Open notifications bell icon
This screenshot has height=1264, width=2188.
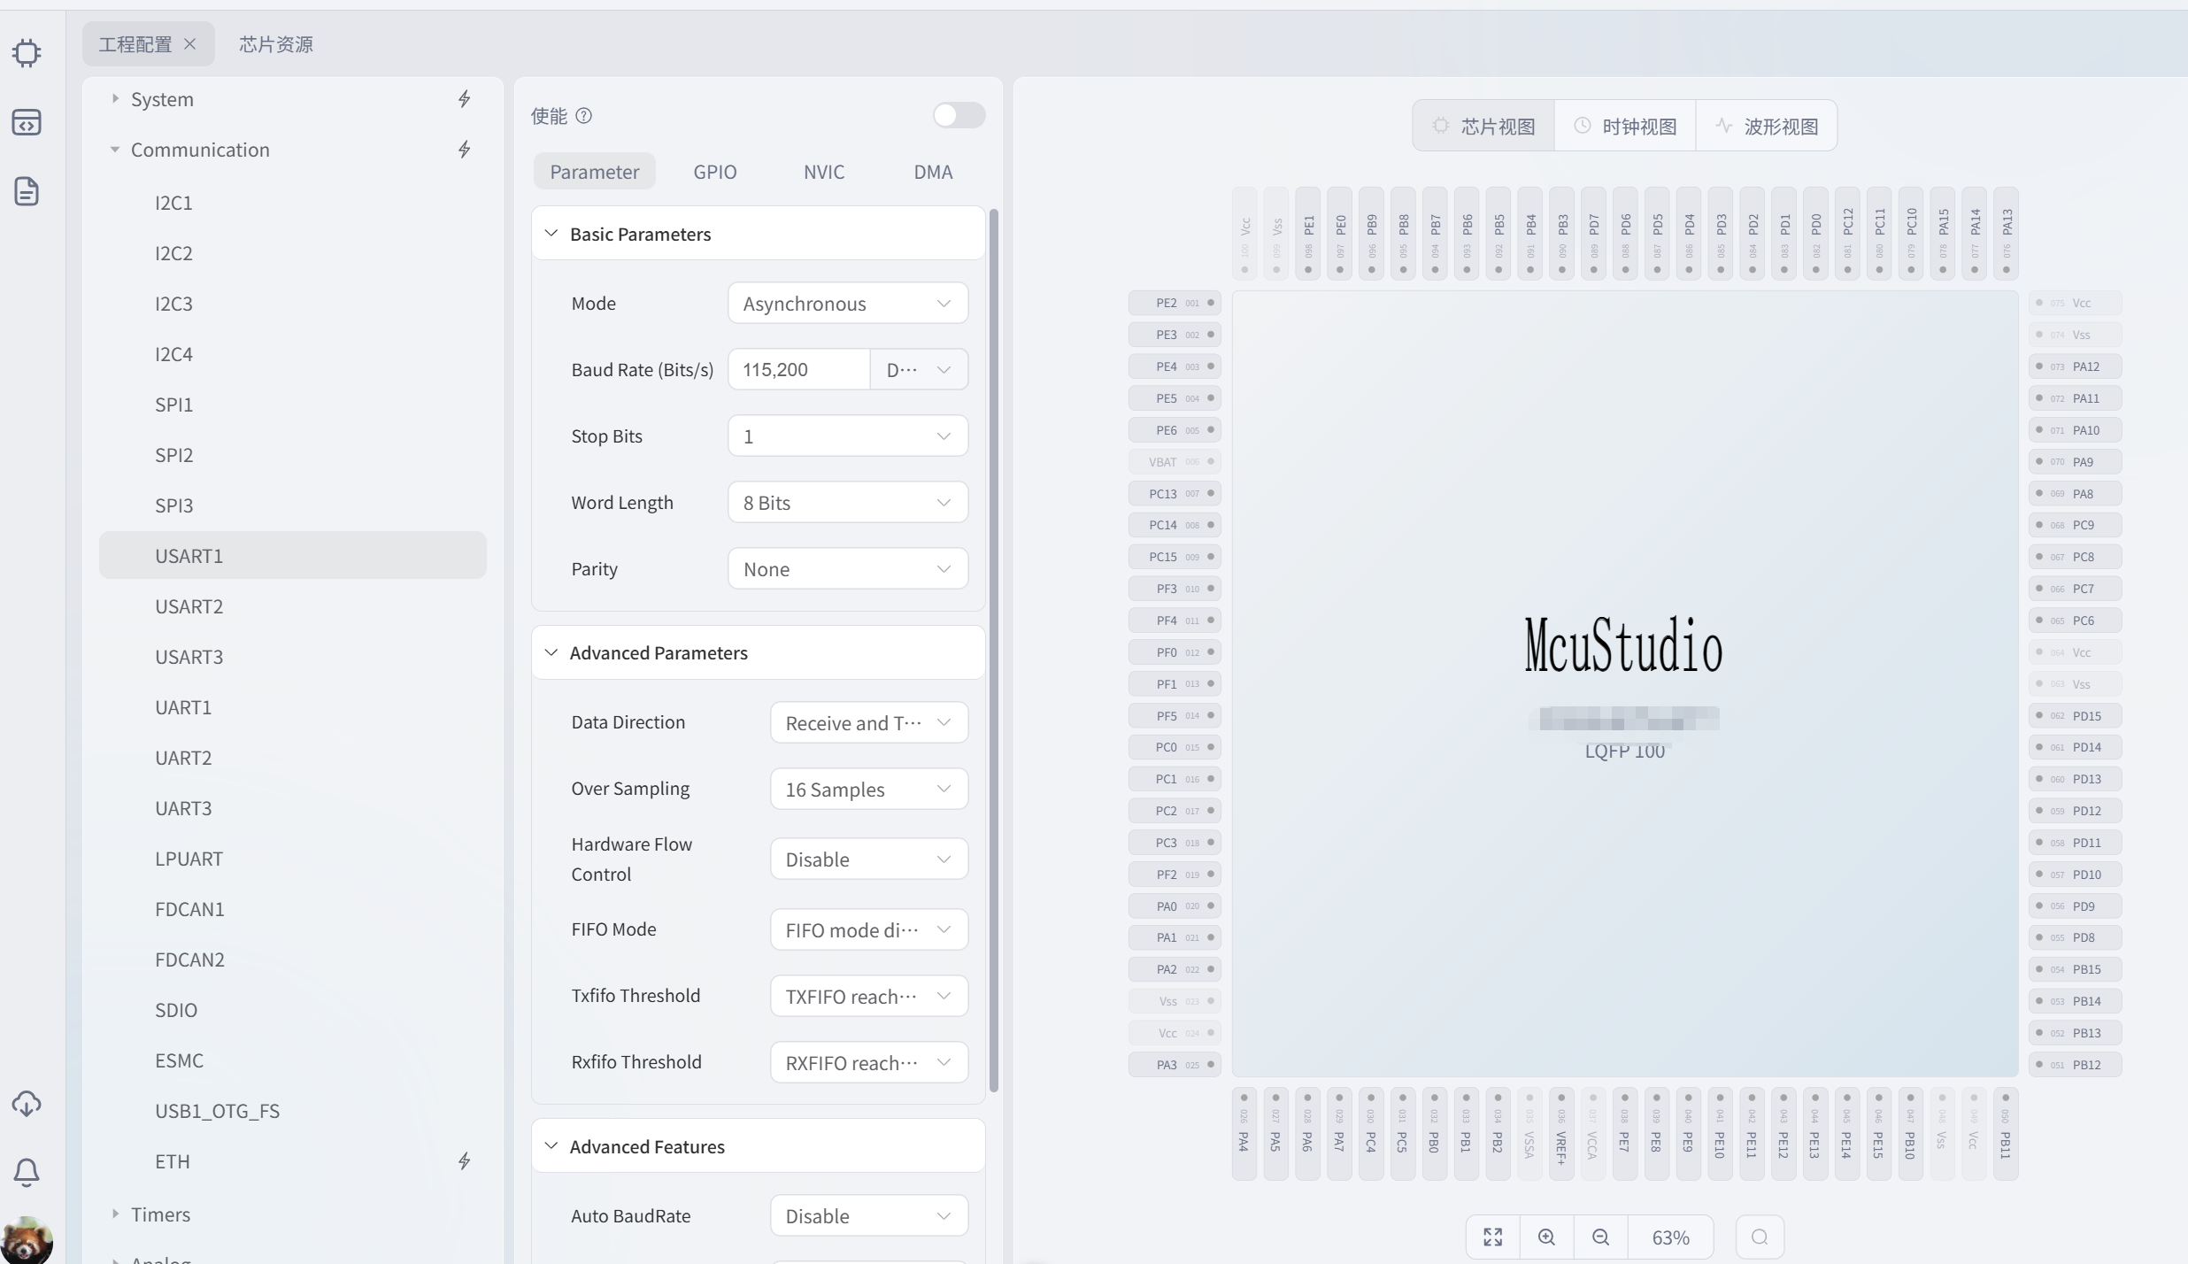point(27,1173)
